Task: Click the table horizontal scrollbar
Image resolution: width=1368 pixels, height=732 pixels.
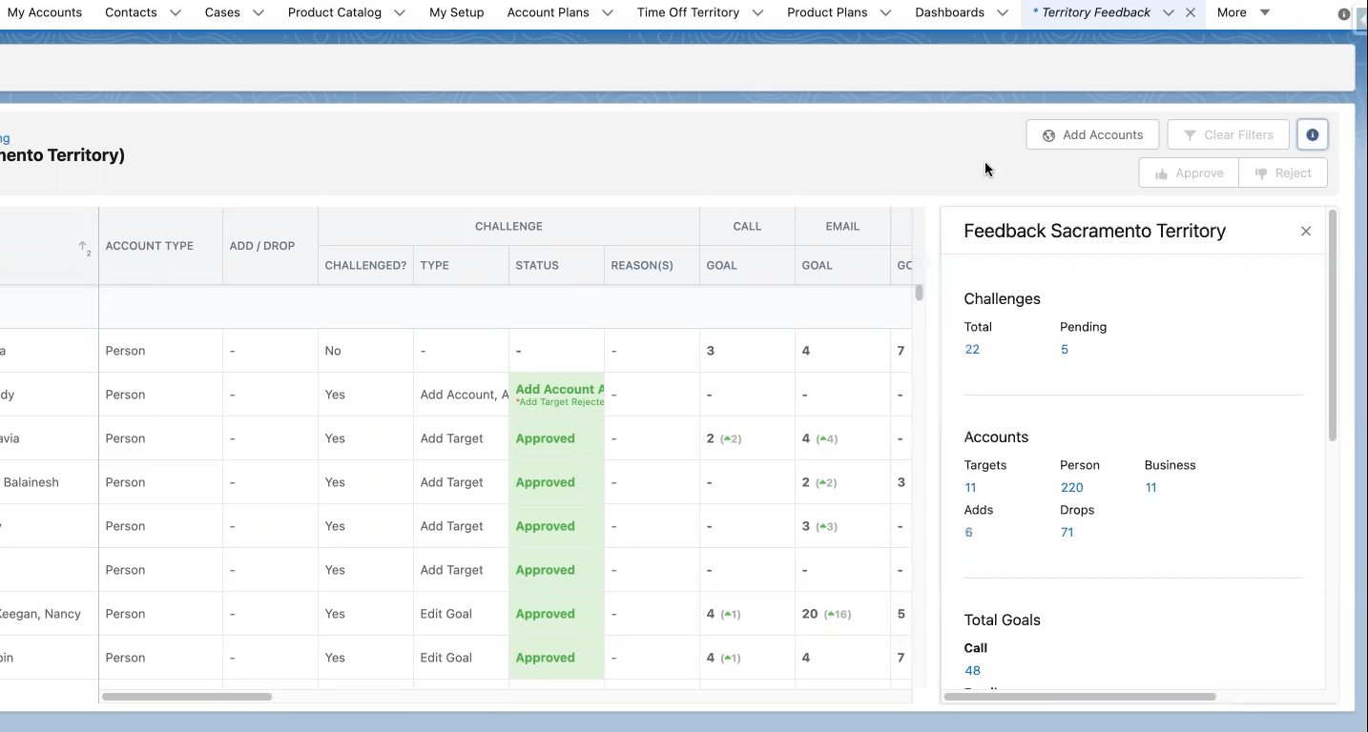Action: [x=187, y=697]
